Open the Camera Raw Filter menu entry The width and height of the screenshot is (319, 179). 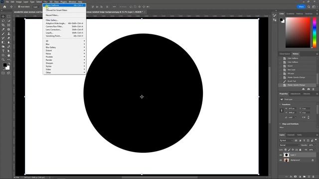click(64, 26)
